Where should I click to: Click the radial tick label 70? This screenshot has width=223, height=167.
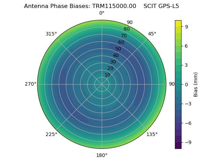point(124,35)
